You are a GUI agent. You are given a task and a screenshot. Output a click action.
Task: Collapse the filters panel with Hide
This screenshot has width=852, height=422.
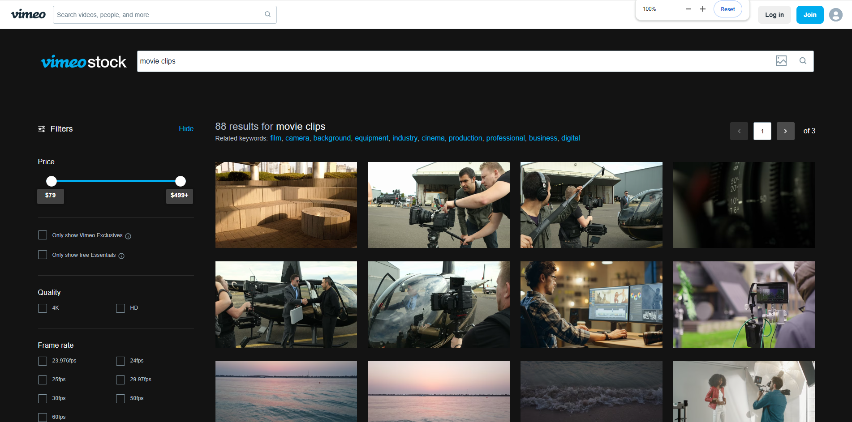(x=186, y=129)
